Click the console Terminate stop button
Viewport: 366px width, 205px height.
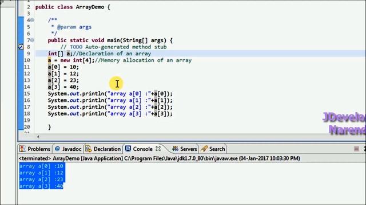[356, 149]
